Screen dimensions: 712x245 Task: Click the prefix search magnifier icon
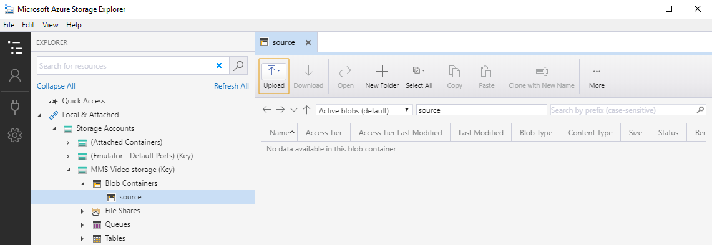[x=701, y=110]
